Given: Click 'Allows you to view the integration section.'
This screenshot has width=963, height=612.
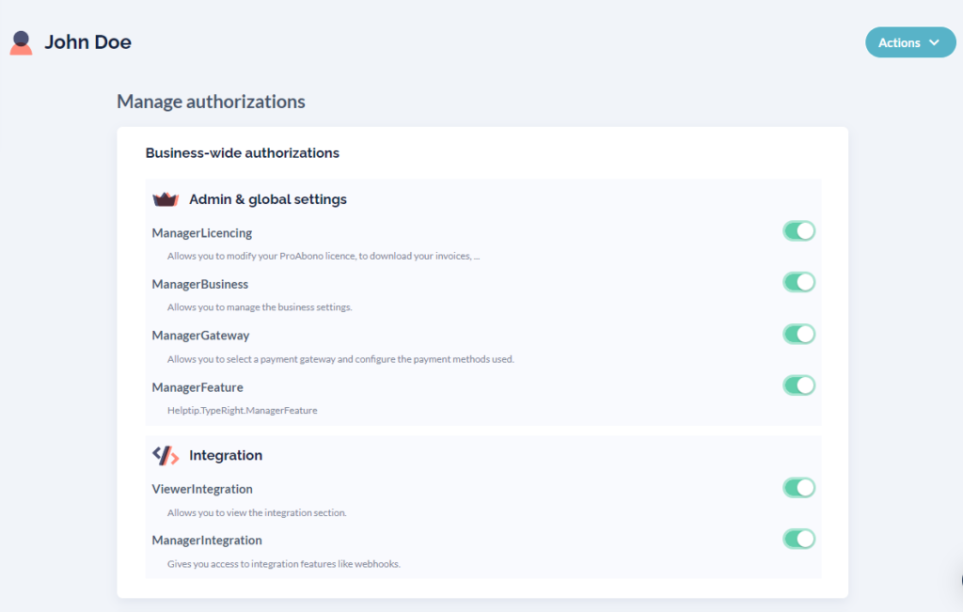Looking at the screenshot, I should tap(257, 512).
